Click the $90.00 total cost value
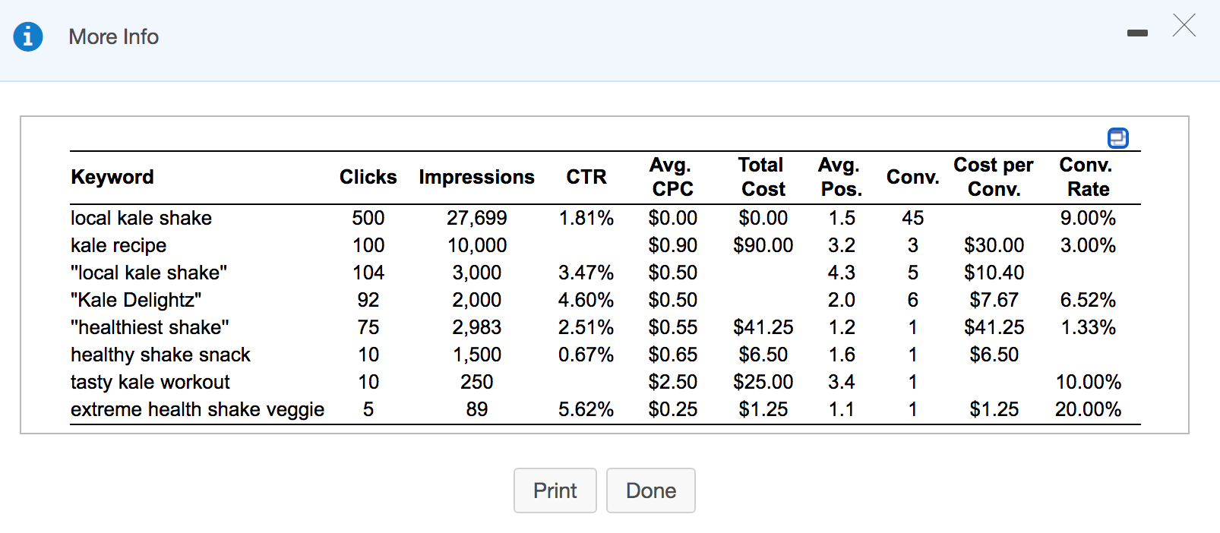This screenshot has height=533, width=1220. (763, 245)
